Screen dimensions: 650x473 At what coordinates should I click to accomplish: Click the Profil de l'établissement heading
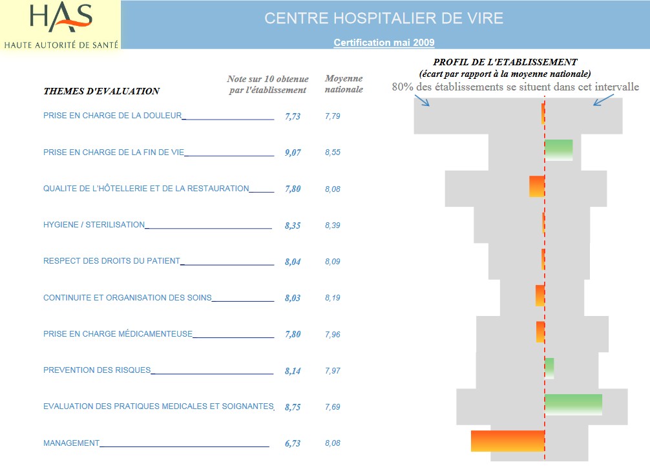coord(505,62)
